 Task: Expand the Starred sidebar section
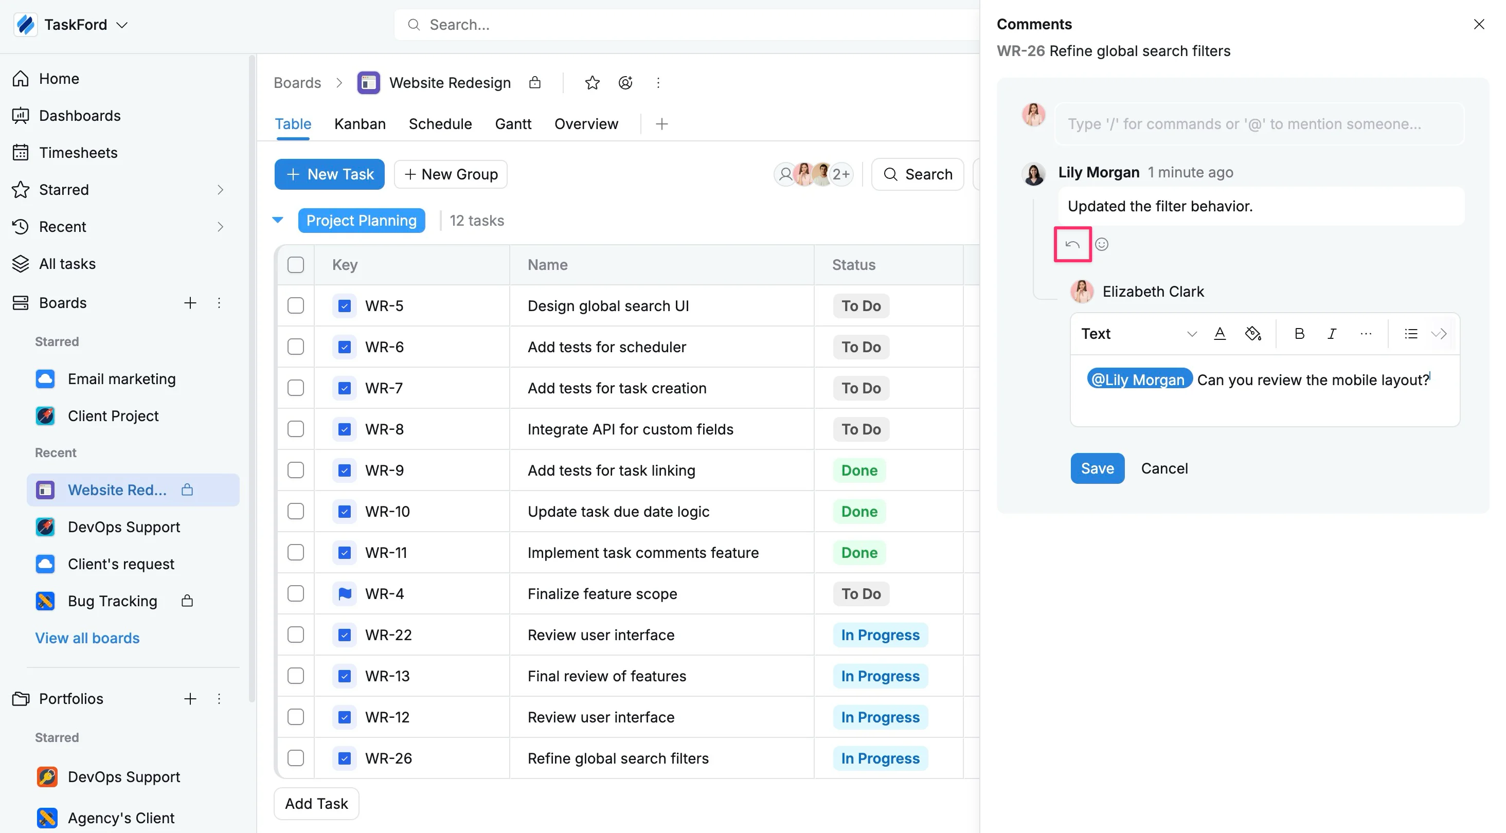pos(221,190)
